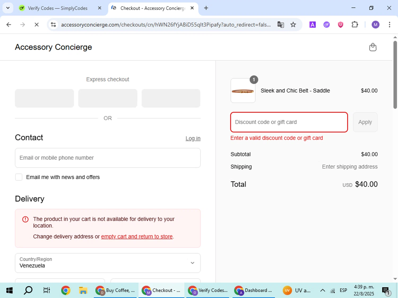This screenshot has height=298, width=398.
Task: Click the delivery error warning icon
Action: (x=25, y=219)
